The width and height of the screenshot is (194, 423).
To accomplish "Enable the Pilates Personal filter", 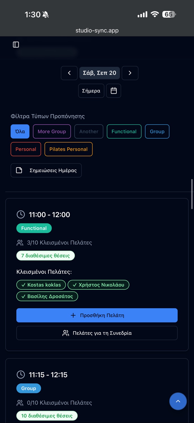I will pyautogui.click(x=69, y=149).
